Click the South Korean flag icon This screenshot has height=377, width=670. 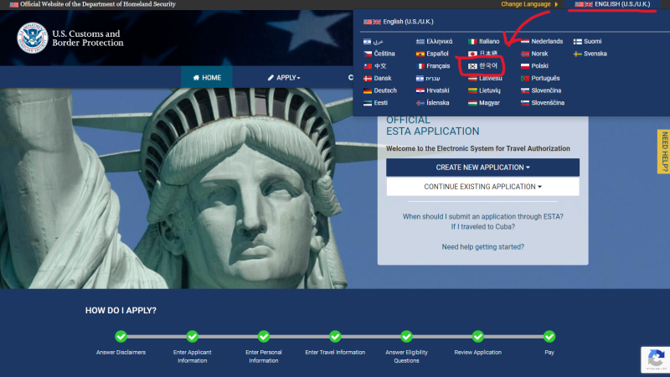point(472,66)
